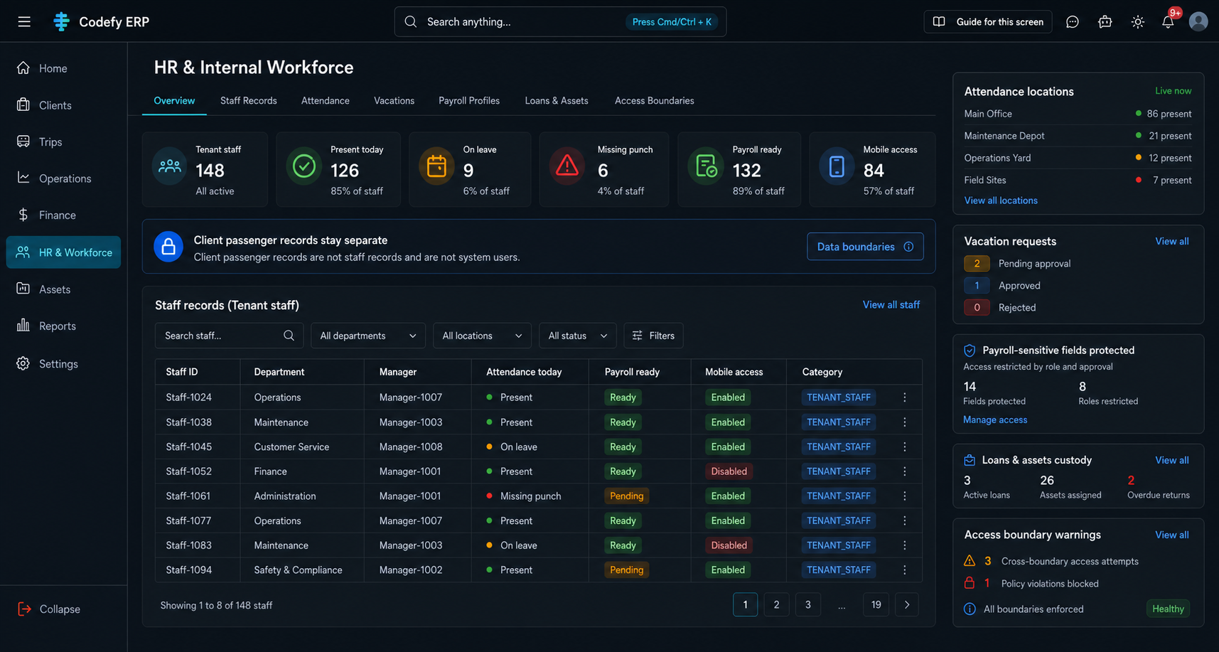Click Guide for this screen button
The height and width of the screenshot is (652, 1219).
point(988,22)
